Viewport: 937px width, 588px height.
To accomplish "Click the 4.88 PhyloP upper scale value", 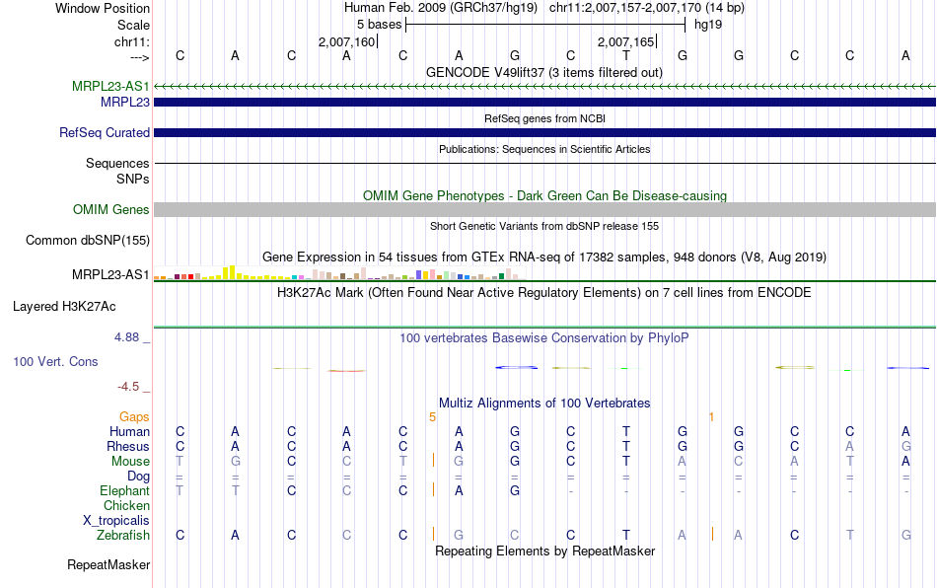I will pyautogui.click(x=126, y=337).
